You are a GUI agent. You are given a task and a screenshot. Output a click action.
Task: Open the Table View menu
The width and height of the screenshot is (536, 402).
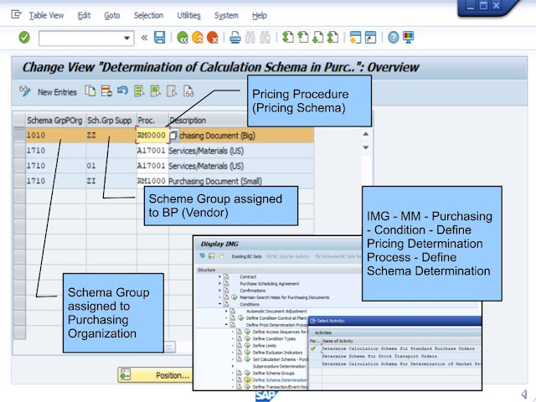46,15
